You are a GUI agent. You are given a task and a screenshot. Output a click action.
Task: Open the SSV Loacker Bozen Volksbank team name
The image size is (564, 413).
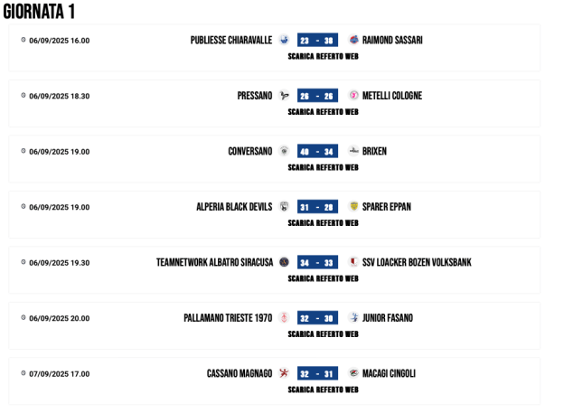tap(417, 263)
